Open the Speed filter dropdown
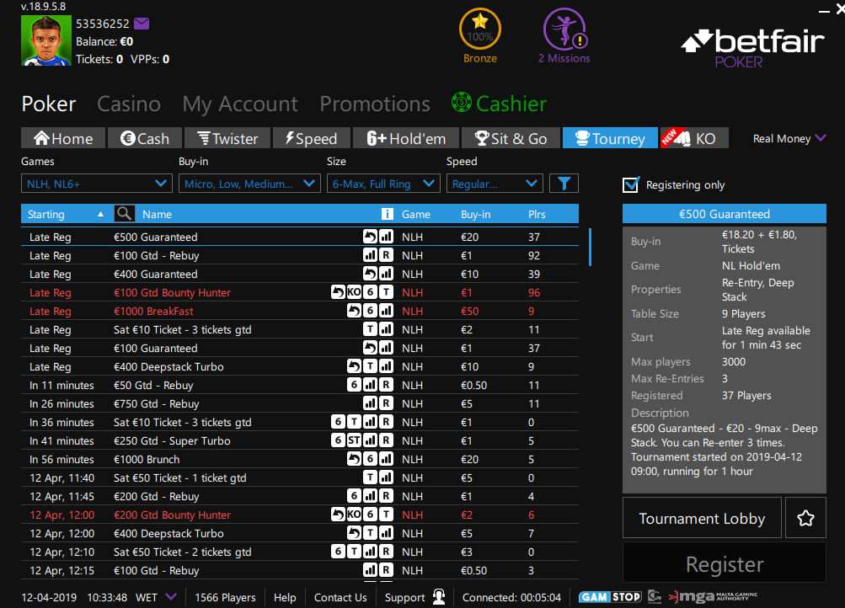 tap(495, 184)
